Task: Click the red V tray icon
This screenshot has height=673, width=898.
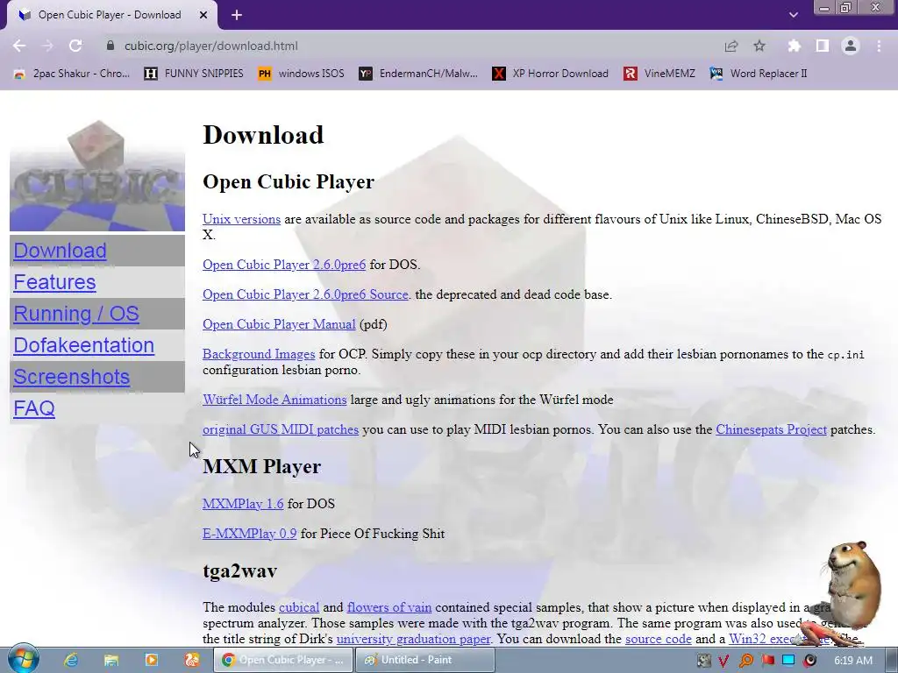Action: tap(723, 661)
